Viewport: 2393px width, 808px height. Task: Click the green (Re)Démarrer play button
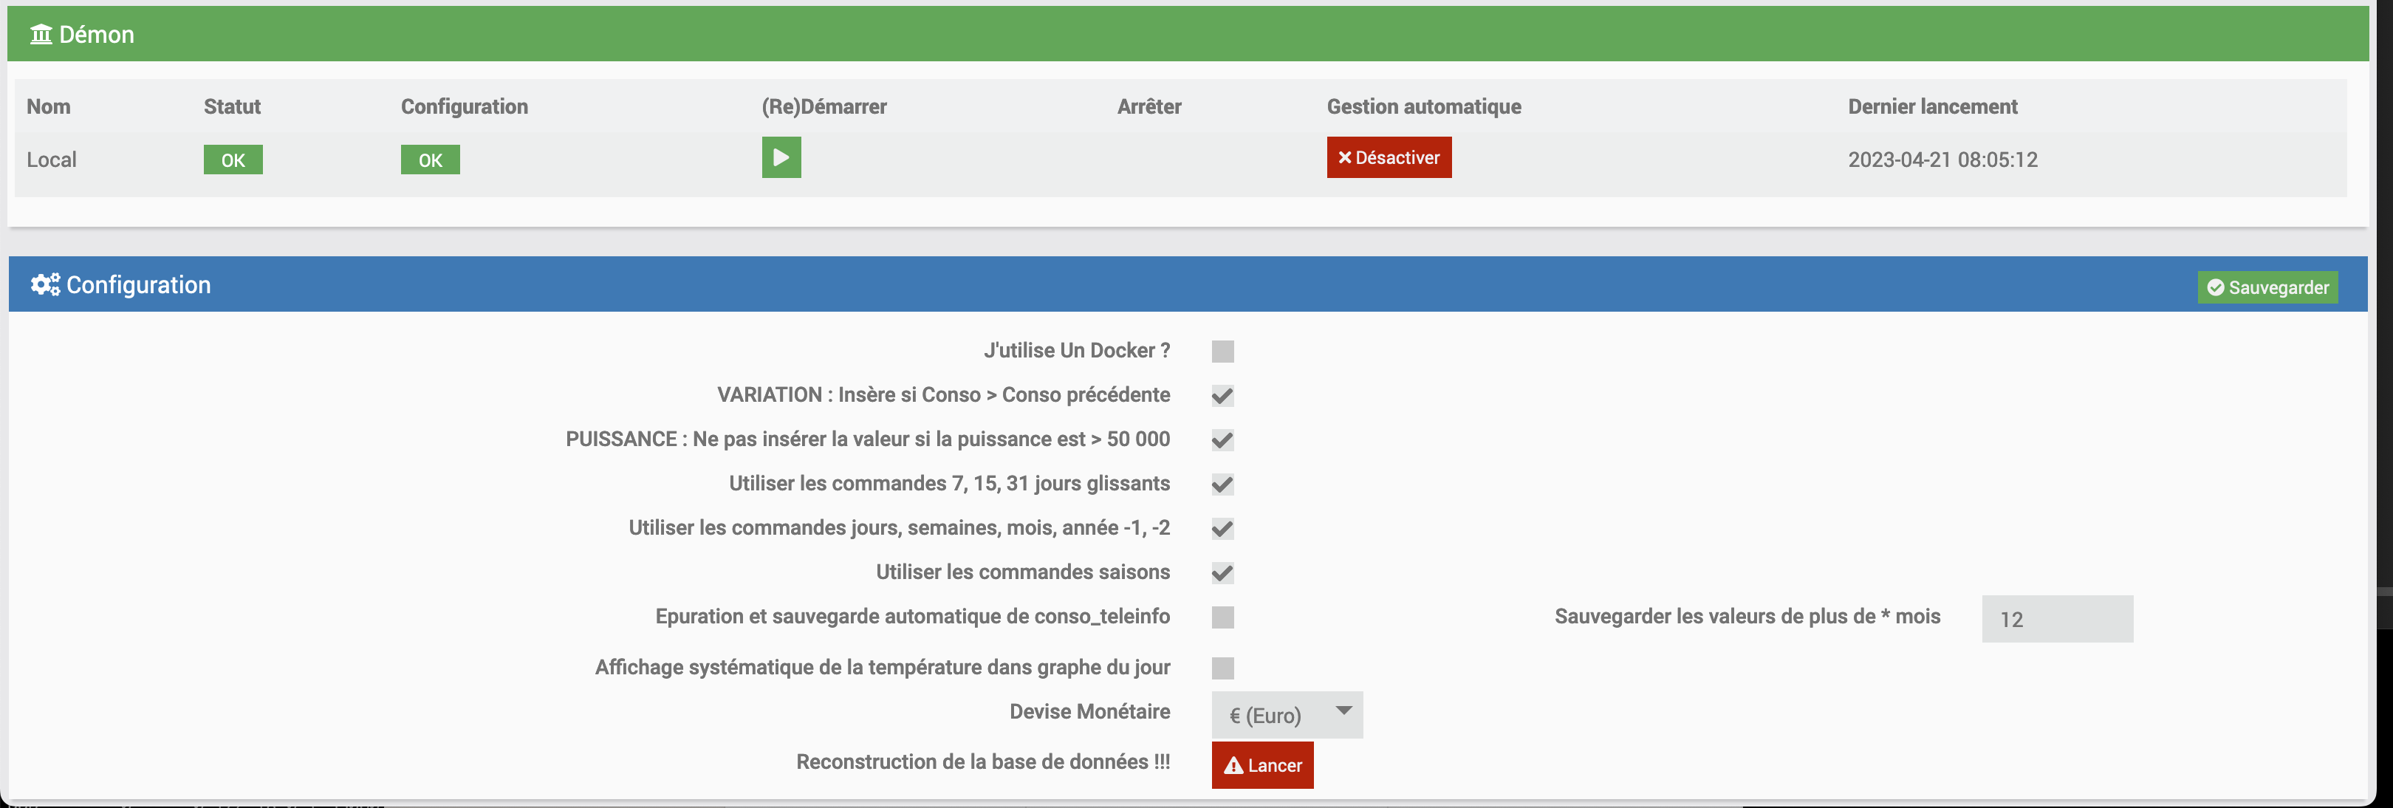coord(781,158)
